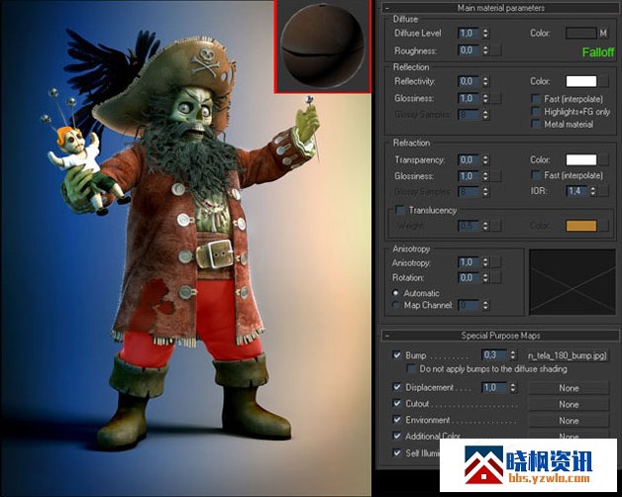Uncheck the Cutout checkbox
The width and height of the screenshot is (622, 497).
coord(396,403)
